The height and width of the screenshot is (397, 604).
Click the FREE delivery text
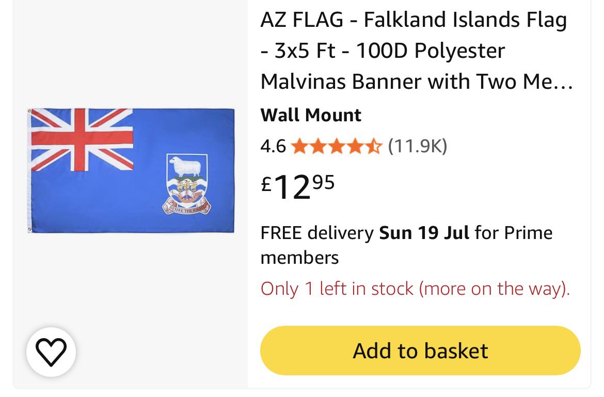[x=317, y=233]
